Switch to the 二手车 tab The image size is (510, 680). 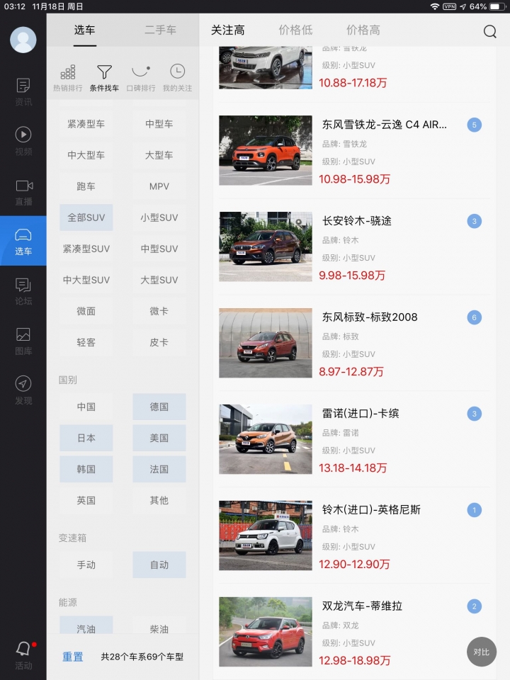(161, 30)
